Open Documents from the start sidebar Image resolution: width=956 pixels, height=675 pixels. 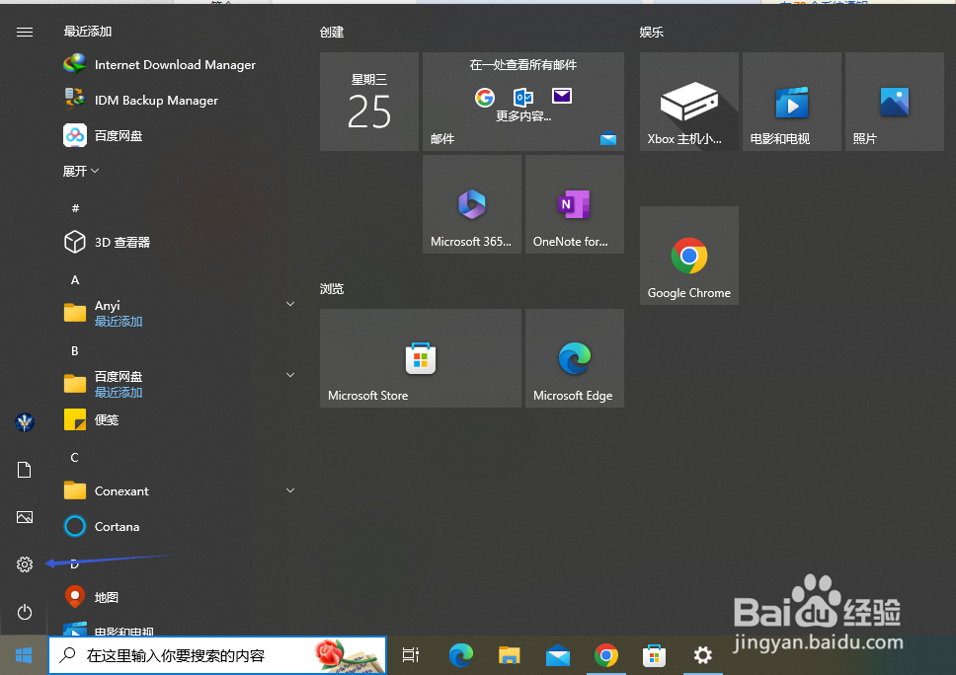(x=25, y=470)
